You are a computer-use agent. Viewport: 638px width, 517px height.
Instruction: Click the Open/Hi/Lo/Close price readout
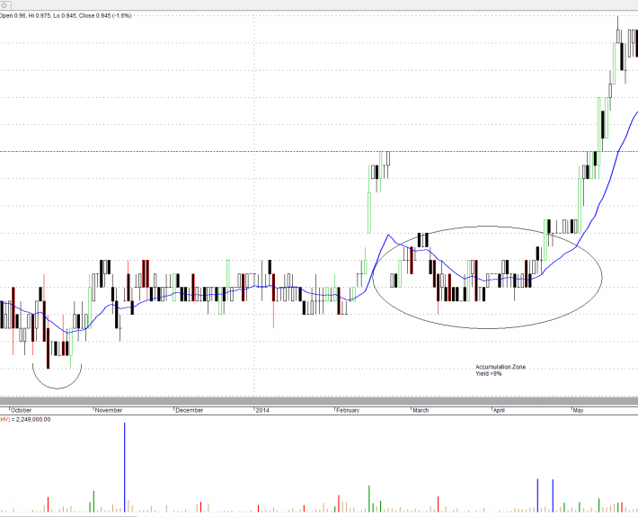point(66,15)
